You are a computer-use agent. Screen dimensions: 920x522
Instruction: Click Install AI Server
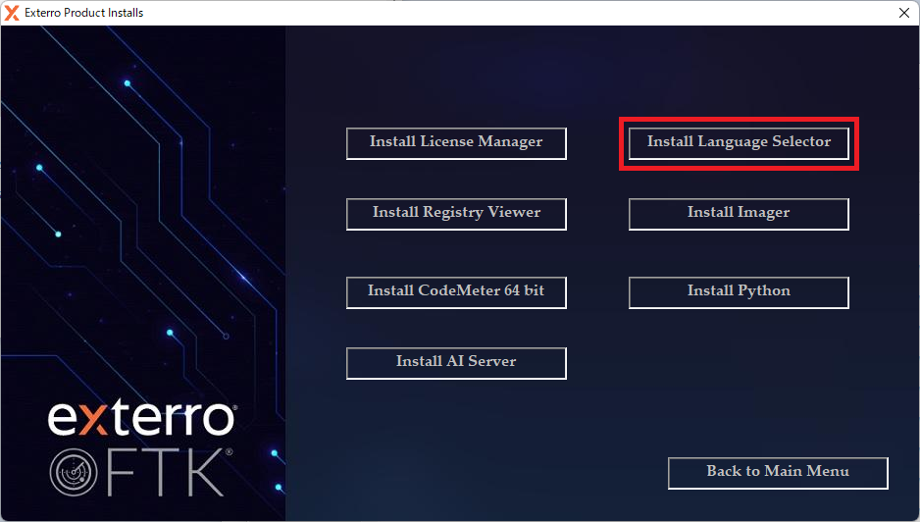coord(456,363)
